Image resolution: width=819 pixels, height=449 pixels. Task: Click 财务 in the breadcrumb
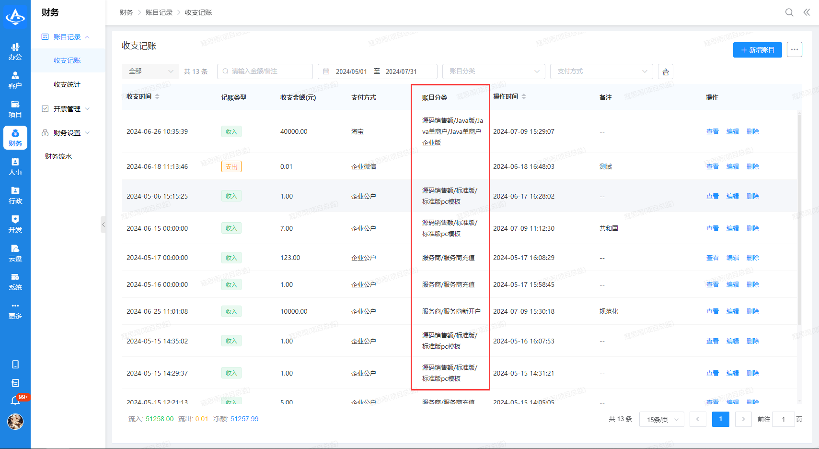[x=127, y=12]
